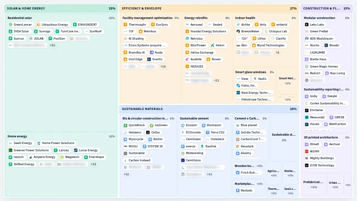
Task: Click the Lunar Energy logo icon
Action: click(x=76, y=150)
